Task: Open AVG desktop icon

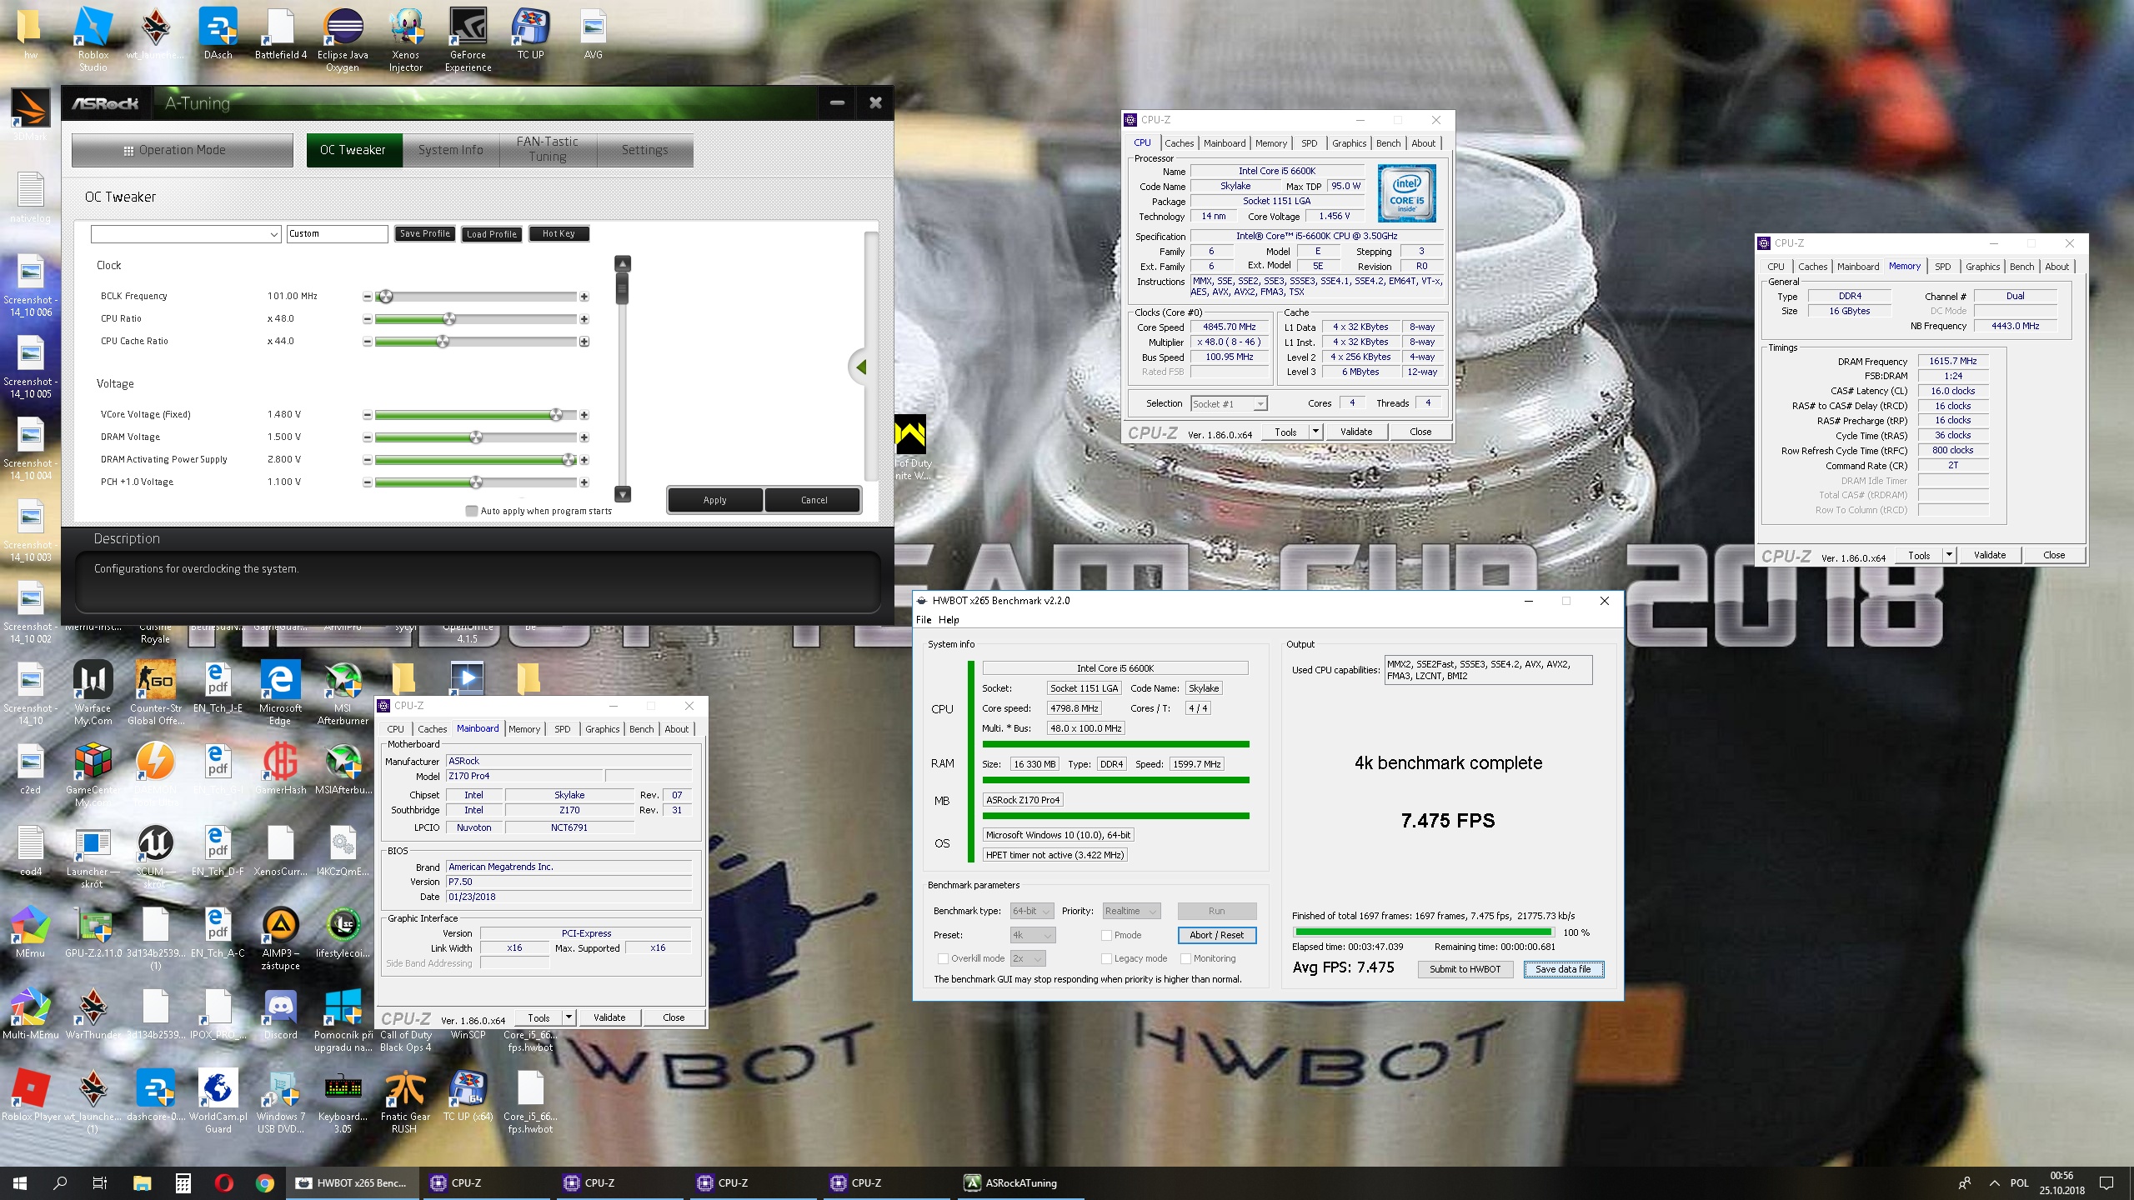Action: (x=593, y=33)
